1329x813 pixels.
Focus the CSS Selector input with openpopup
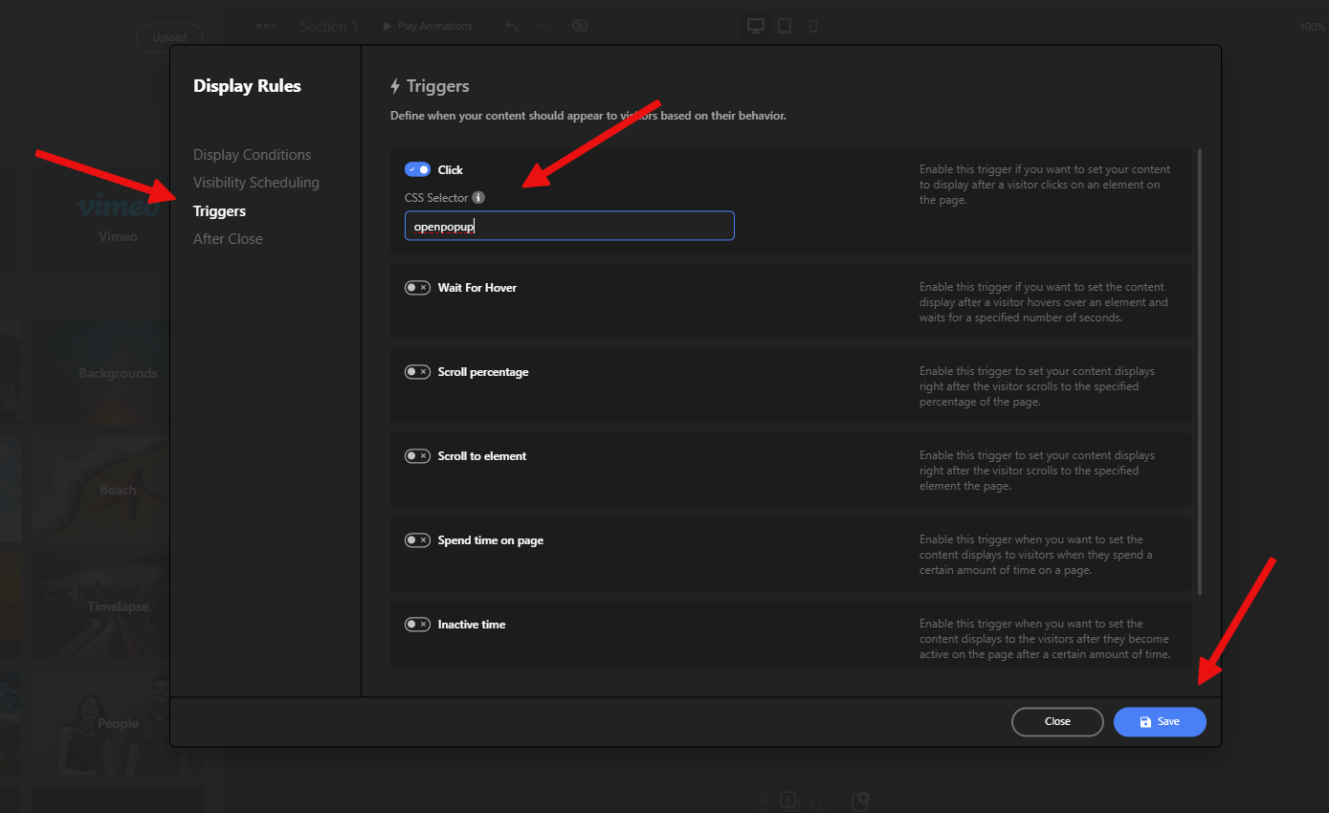tap(569, 226)
